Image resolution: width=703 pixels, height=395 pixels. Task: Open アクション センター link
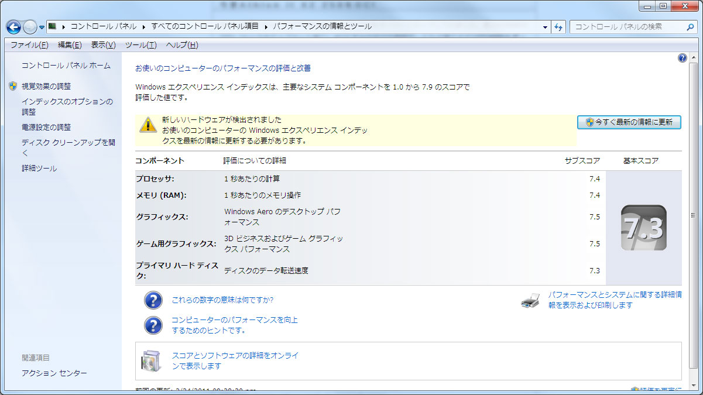coord(54,373)
